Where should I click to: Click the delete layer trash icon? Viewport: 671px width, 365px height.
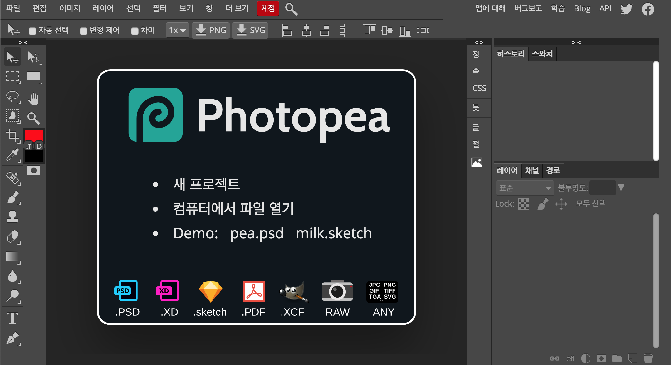coord(648,358)
